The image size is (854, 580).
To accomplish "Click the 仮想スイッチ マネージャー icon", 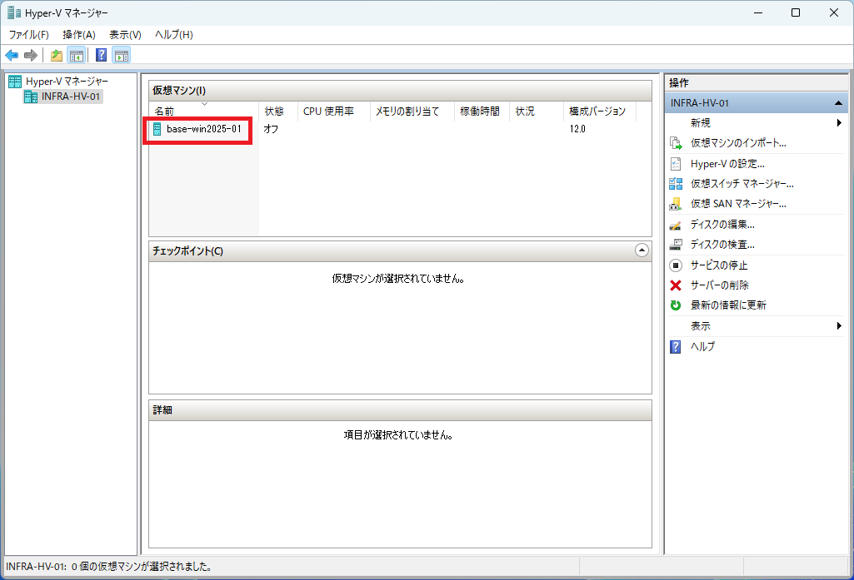I will pyautogui.click(x=676, y=184).
